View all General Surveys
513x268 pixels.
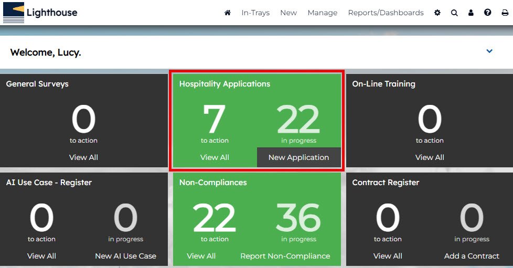[x=83, y=157]
